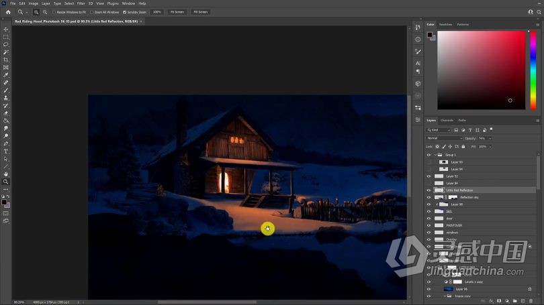Viewport: 544px width, 305px height.
Task: Select the Horizontal Type tool
Action: (x=6, y=151)
